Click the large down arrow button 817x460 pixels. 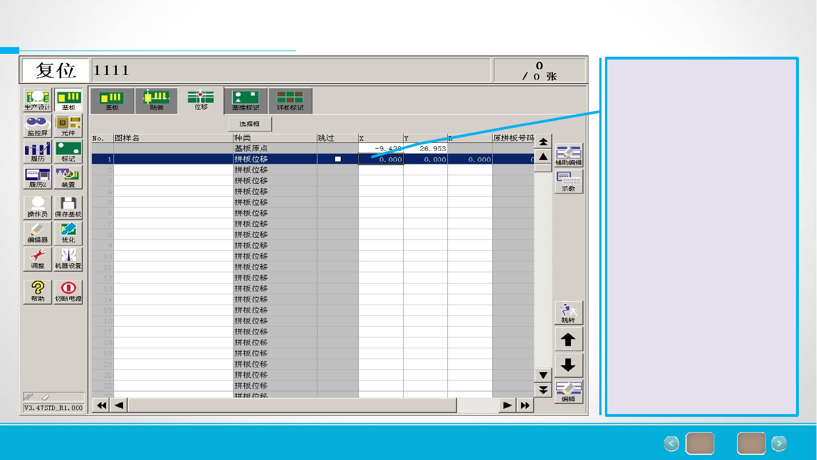pos(569,366)
